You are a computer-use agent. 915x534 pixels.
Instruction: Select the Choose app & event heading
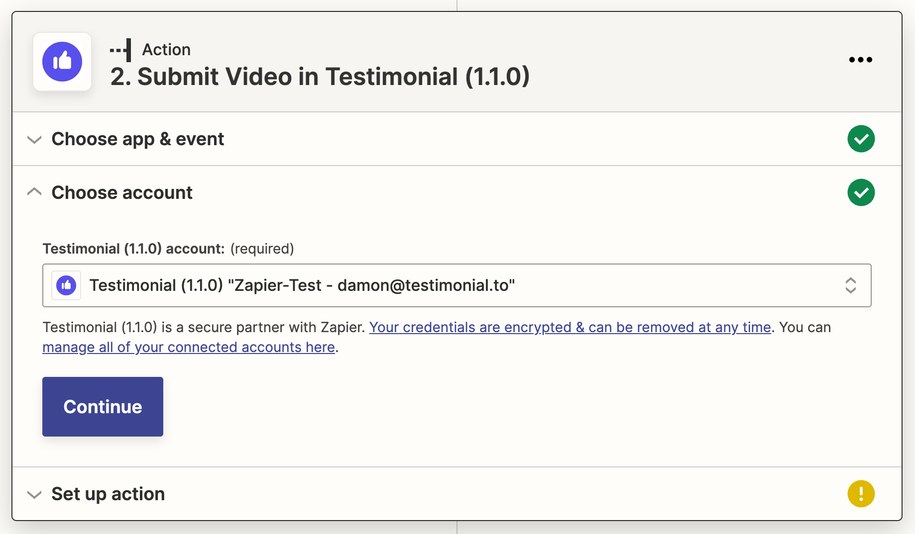tap(138, 139)
